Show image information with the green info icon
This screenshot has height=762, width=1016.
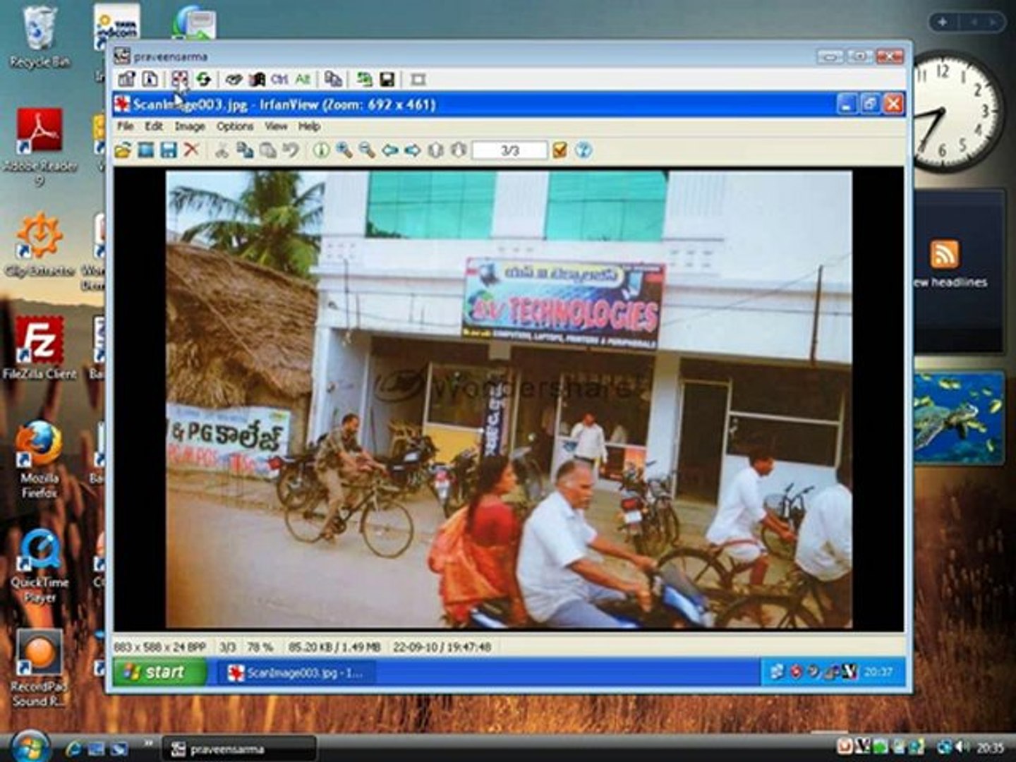coord(321,150)
